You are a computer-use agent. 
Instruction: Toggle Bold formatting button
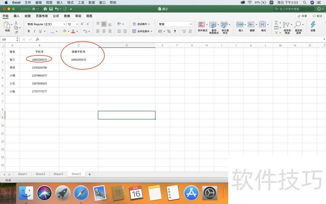click(x=28, y=31)
